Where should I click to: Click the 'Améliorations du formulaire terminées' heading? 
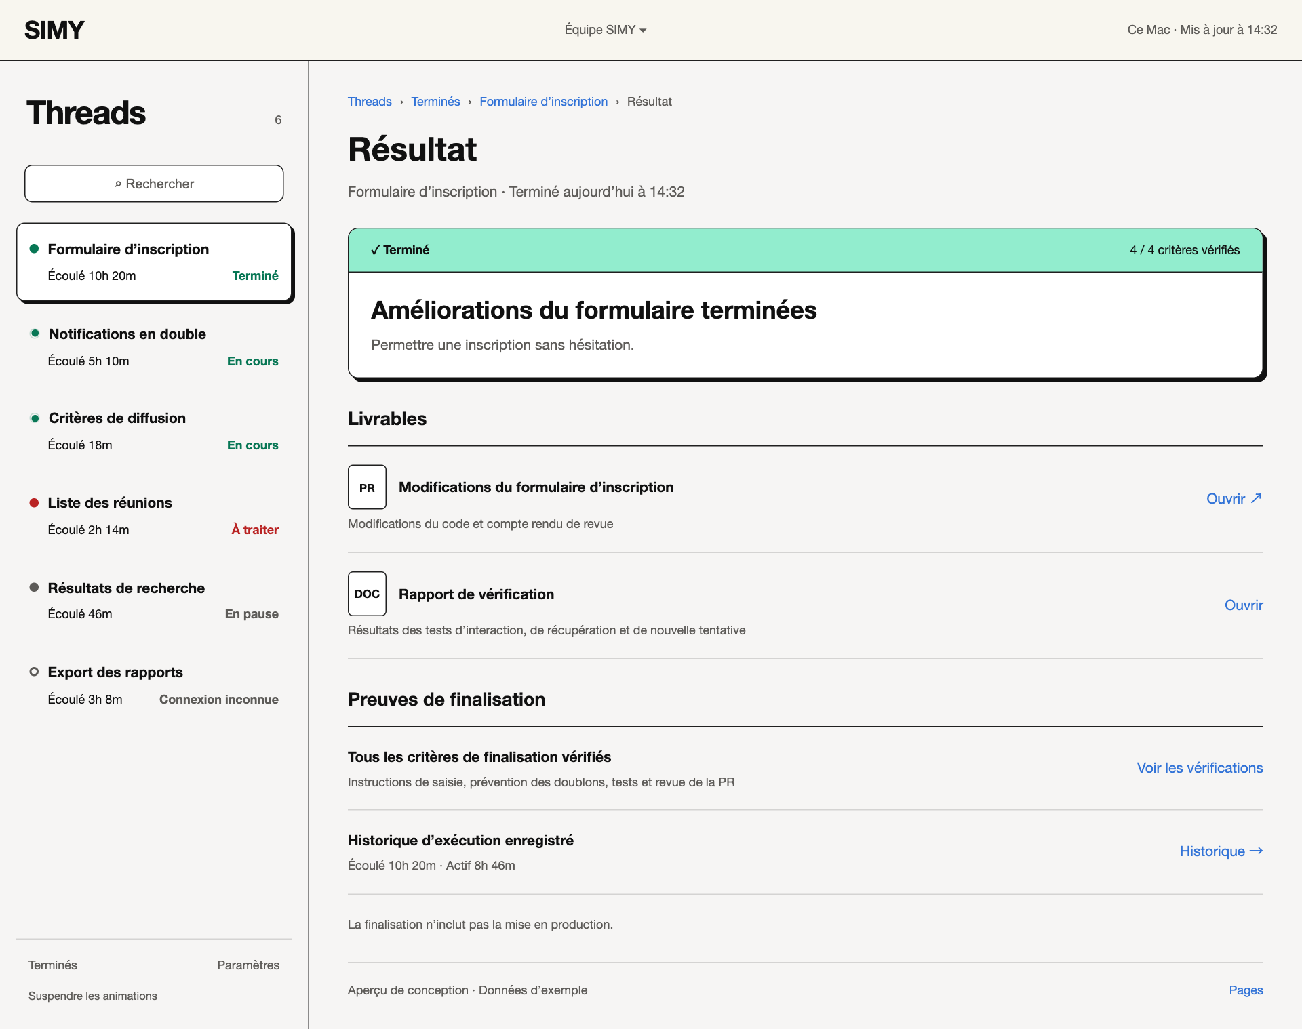[594, 310]
